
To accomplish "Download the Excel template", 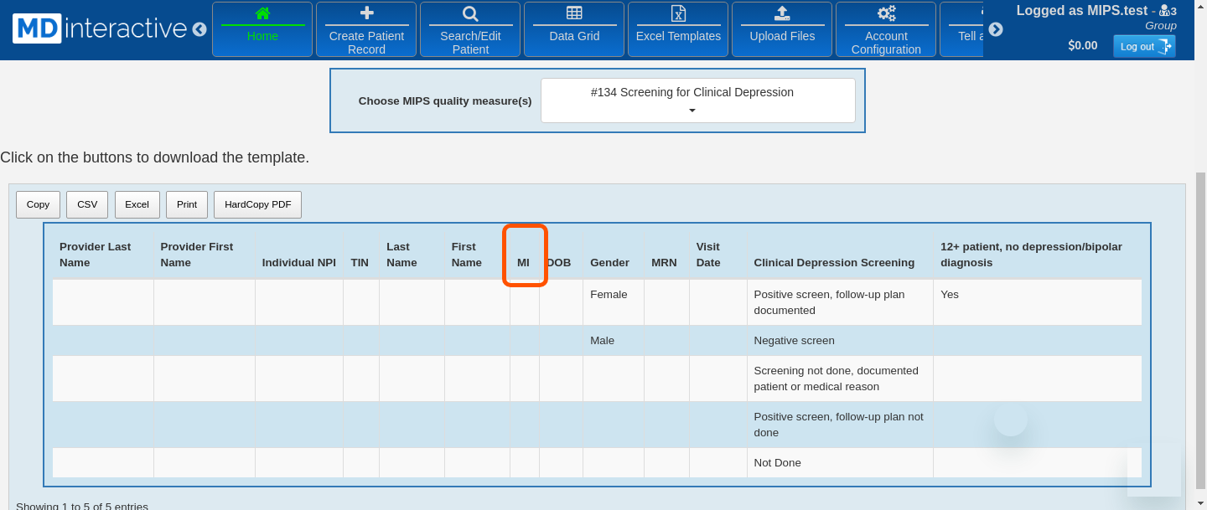I will pyautogui.click(x=137, y=204).
